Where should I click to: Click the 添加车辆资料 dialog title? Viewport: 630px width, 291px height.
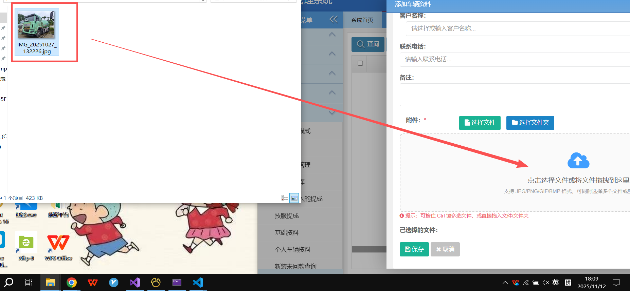(412, 4)
